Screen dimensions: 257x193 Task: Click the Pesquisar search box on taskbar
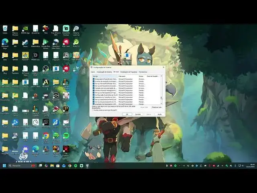tap(22, 166)
